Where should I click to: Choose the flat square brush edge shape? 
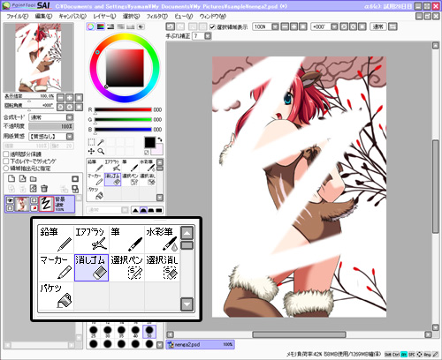159,210
